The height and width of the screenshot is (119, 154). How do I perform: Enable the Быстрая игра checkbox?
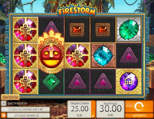coord(4,103)
